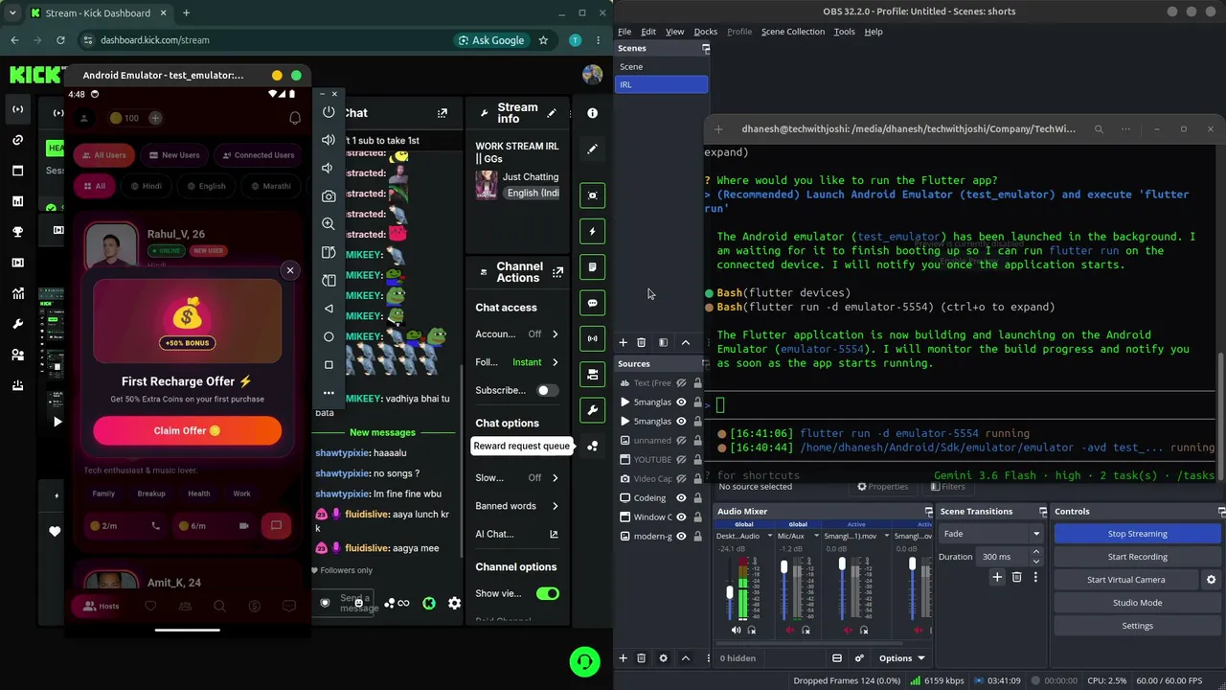Close the First Recharge Offer popup
Viewport: 1226px width, 690px height.
click(x=290, y=270)
